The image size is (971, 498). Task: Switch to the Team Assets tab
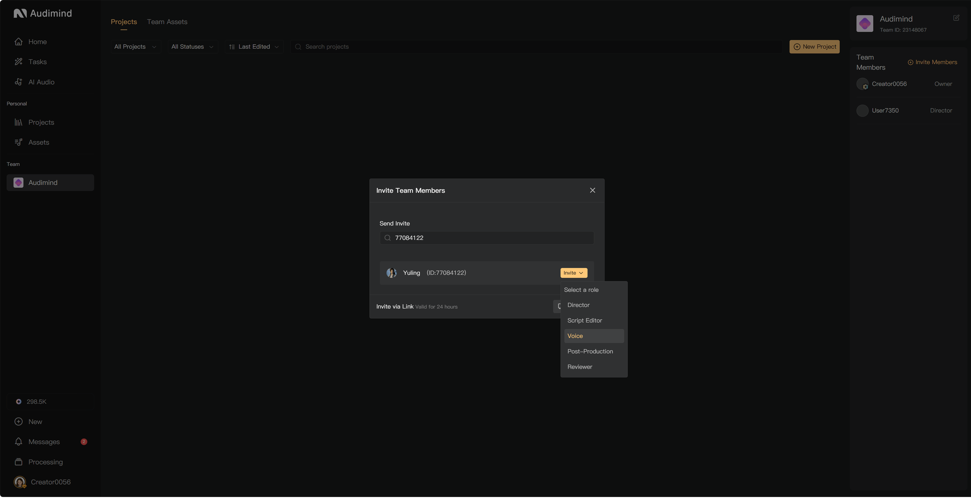pos(167,22)
